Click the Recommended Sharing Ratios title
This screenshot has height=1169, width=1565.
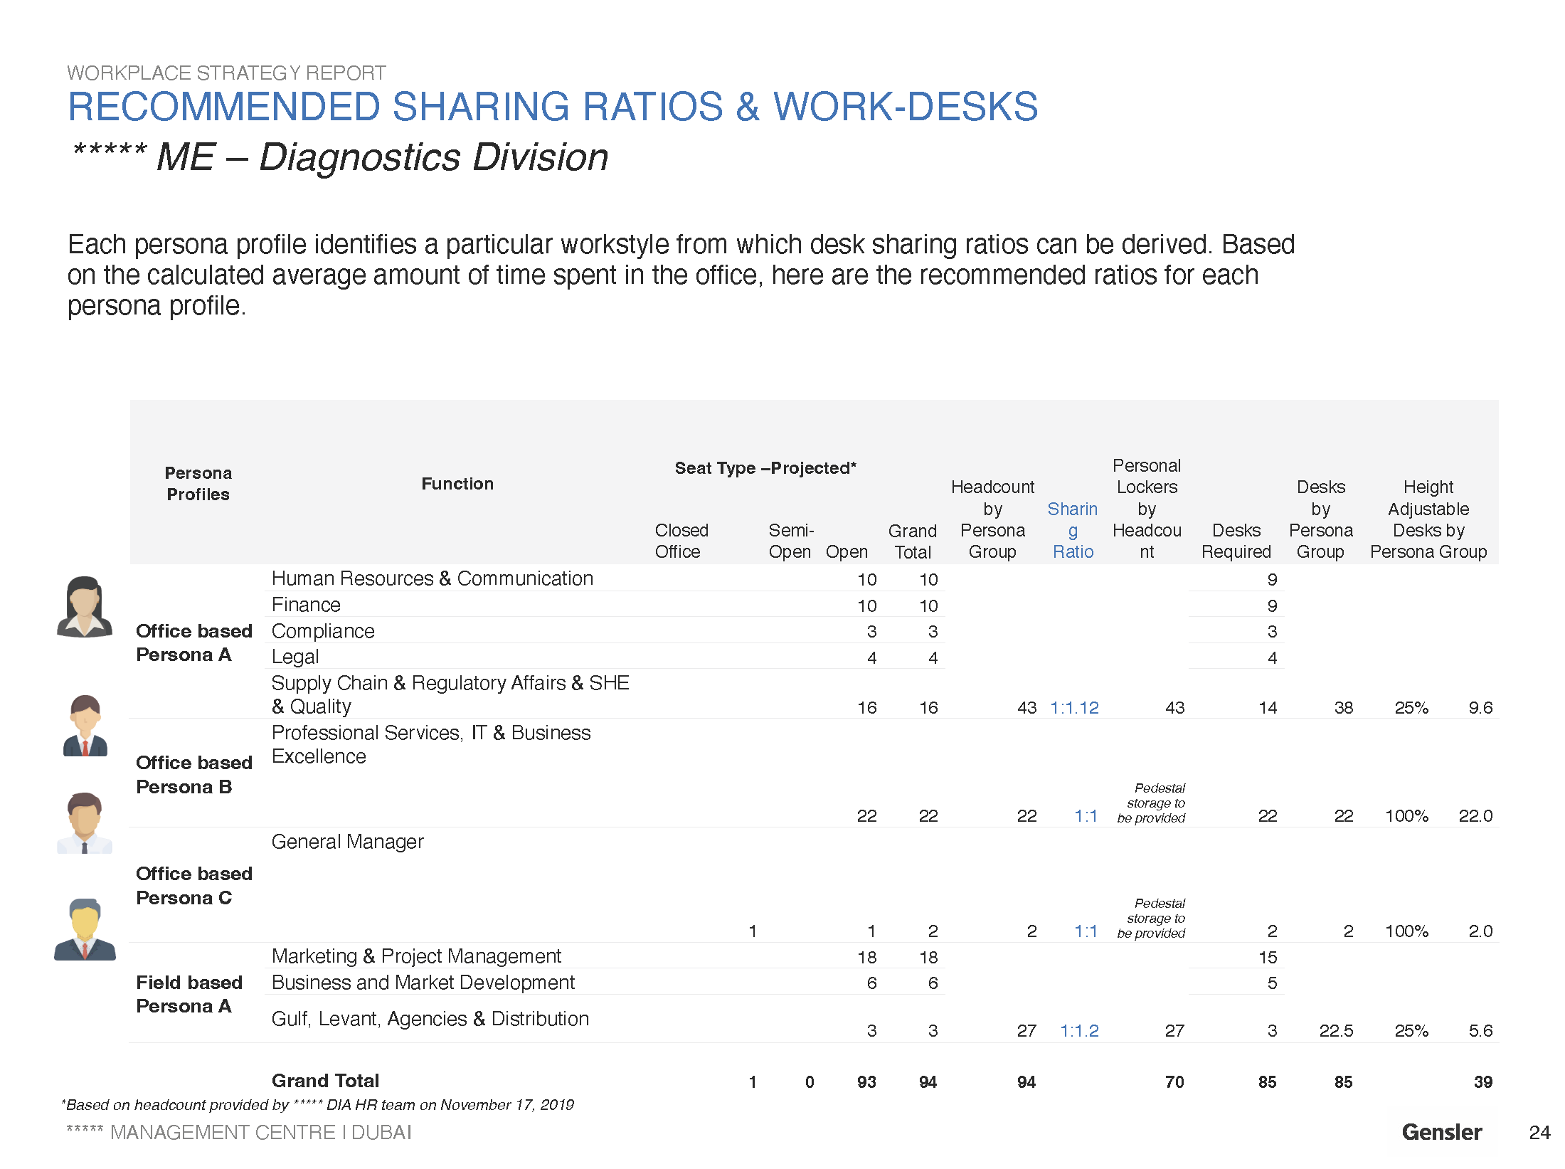point(552,107)
